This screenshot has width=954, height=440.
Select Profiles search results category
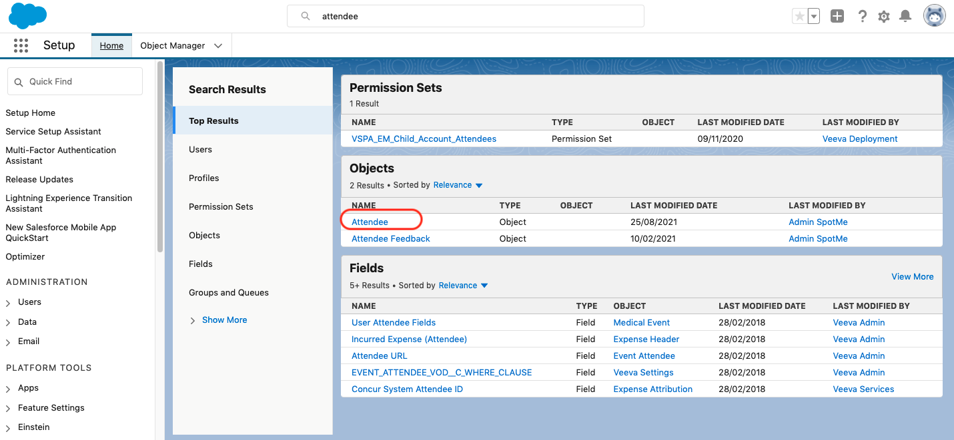point(203,178)
